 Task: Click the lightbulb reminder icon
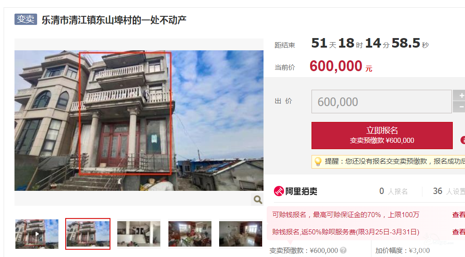(x=318, y=161)
